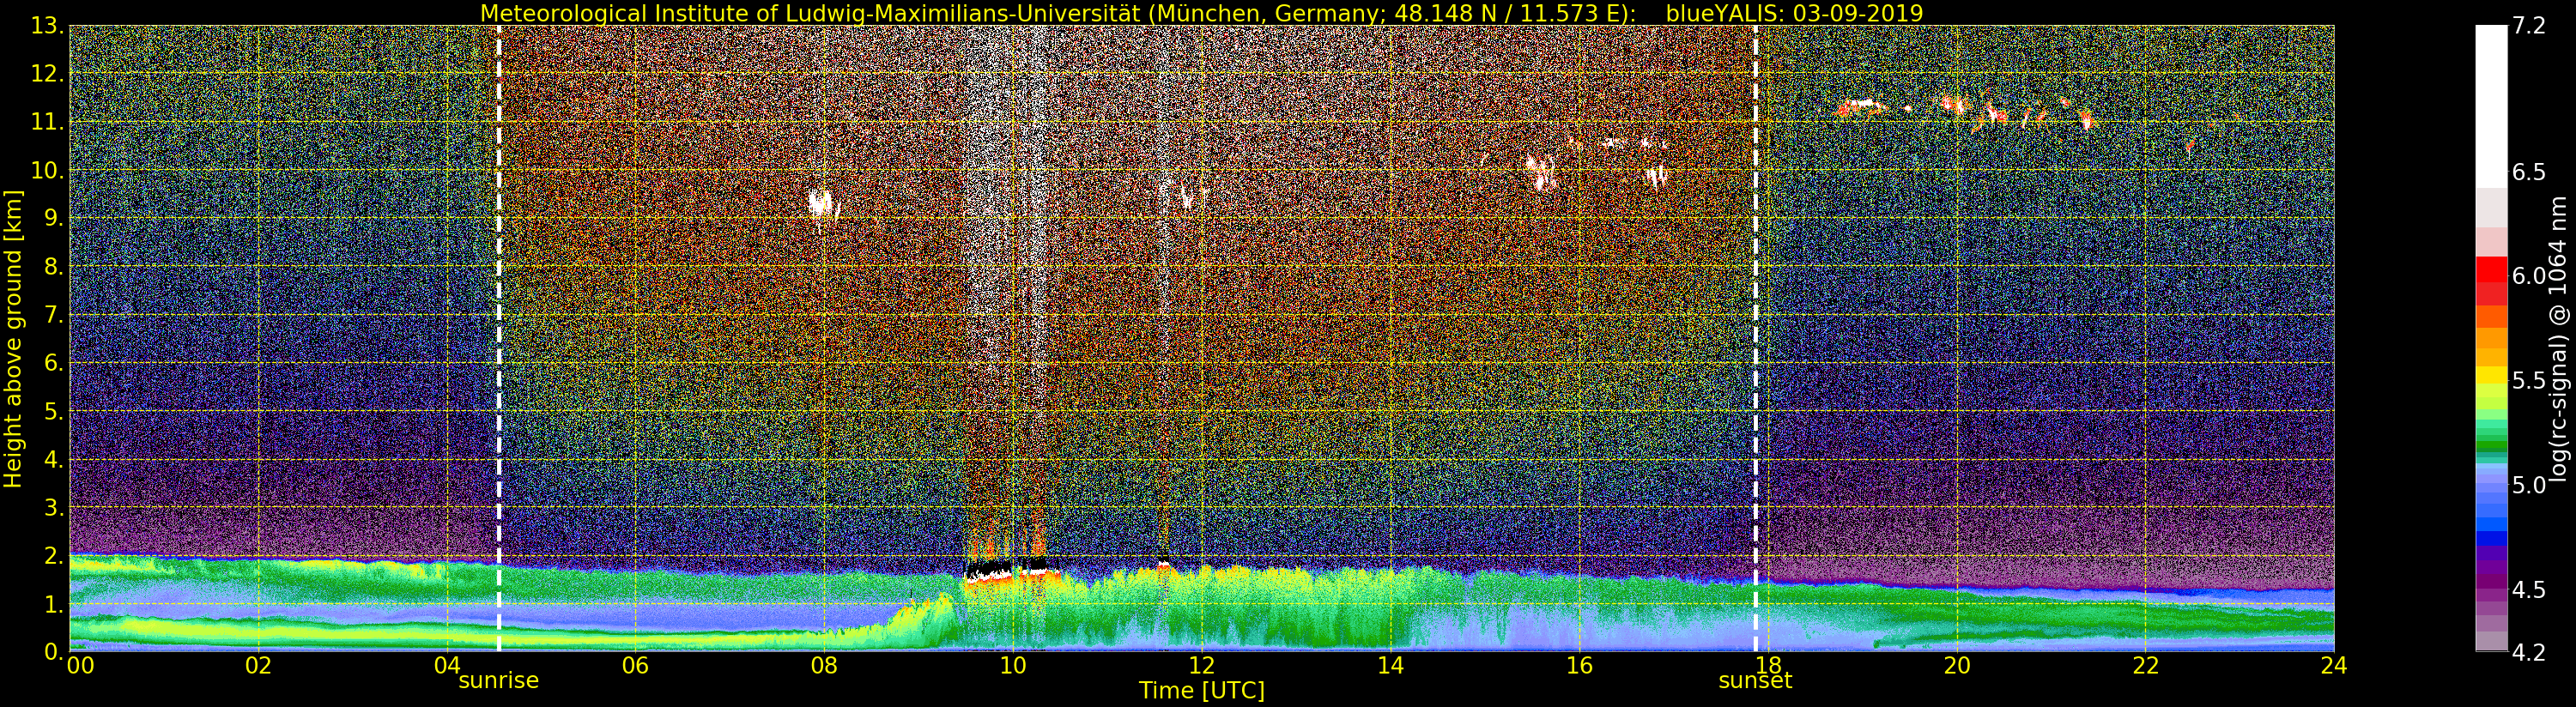Screen dimensions: 2576x707
Task: Click the 'sunset' label below the time axis
Action: (x=1755, y=681)
